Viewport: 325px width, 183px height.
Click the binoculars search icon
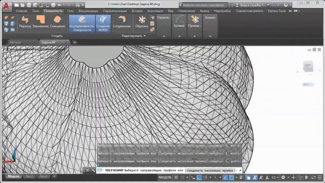coord(231,5)
